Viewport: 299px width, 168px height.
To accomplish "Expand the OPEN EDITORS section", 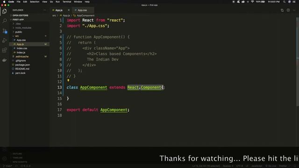I will 29,15.
